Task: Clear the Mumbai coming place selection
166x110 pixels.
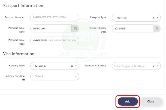Action: click(72, 66)
